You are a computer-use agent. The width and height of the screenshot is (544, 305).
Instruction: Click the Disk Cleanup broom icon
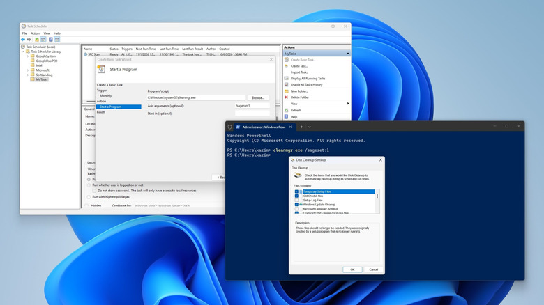[x=298, y=175]
